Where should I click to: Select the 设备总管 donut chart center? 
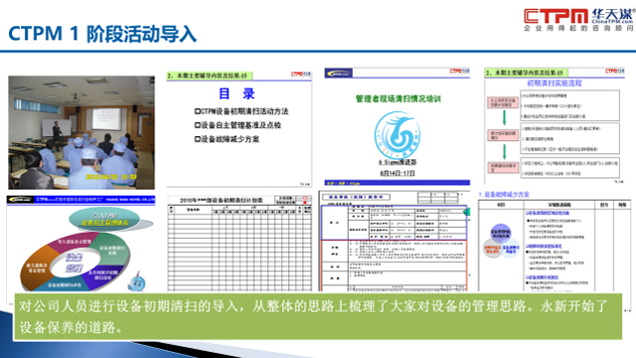click(75, 263)
